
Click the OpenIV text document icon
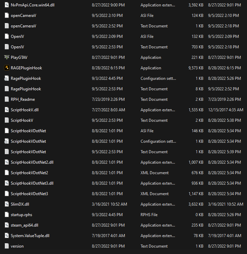(7, 47)
